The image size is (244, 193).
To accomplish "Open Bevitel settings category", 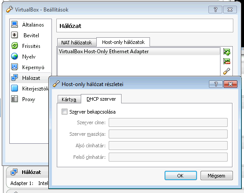I will (x=31, y=35).
